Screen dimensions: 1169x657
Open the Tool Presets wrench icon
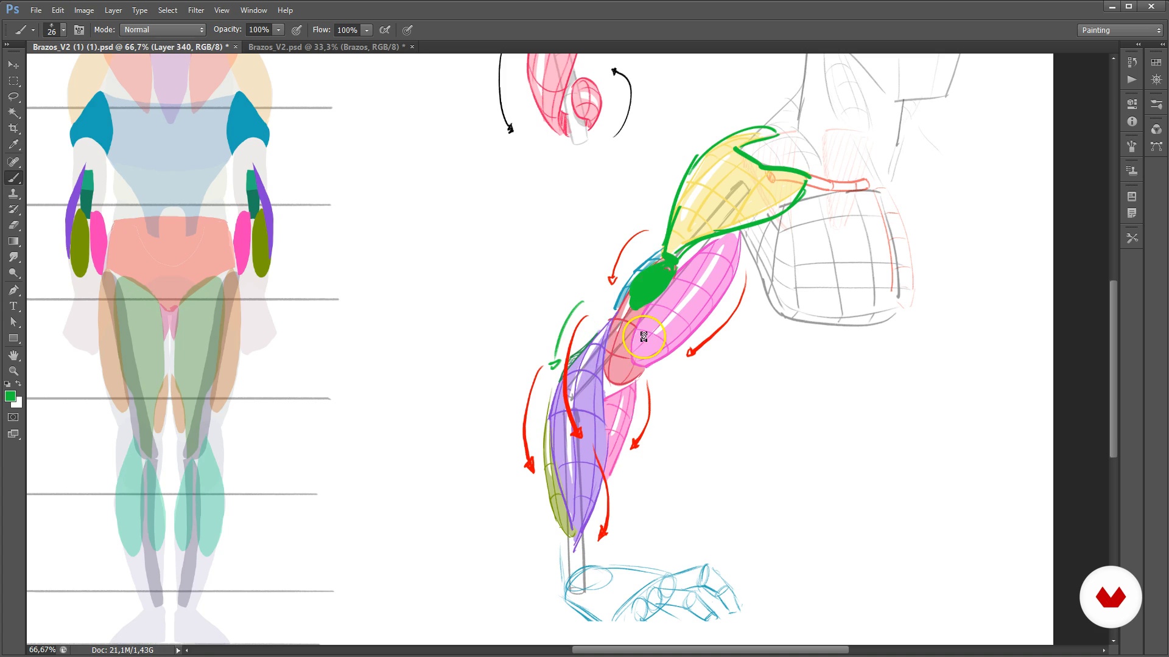[1132, 238]
